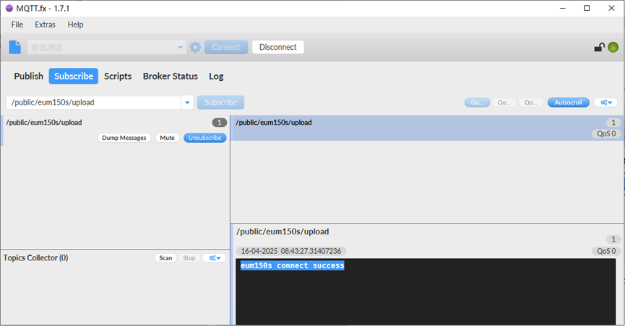625x326 pixels.
Task: Click the Disconnect button
Action: click(278, 47)
